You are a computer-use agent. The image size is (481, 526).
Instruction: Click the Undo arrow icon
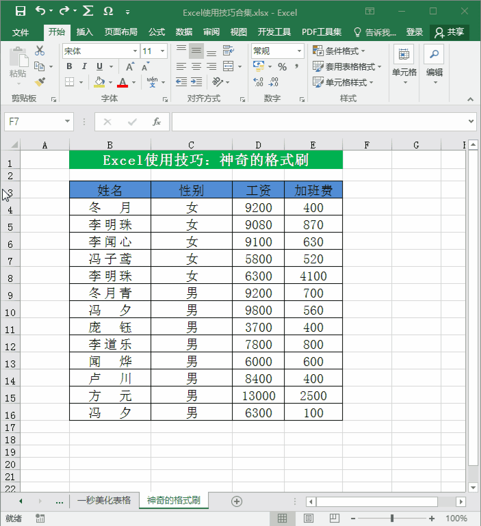click(40, 11)
